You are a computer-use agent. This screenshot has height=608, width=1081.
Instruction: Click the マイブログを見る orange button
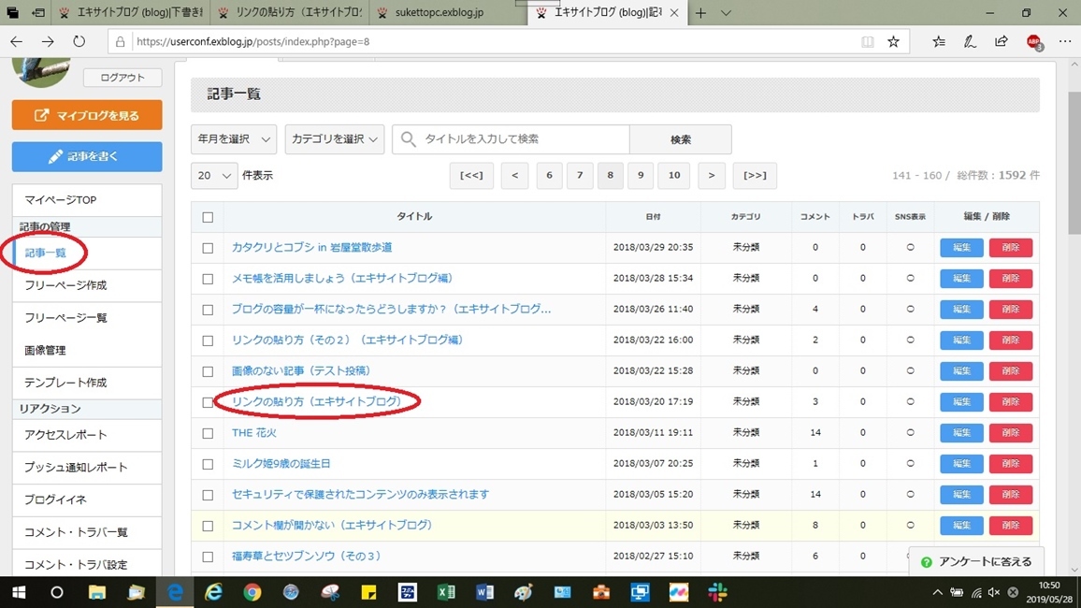(x=87, y=115)
